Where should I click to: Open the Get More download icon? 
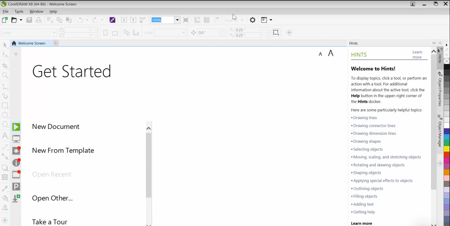[16, 198]
